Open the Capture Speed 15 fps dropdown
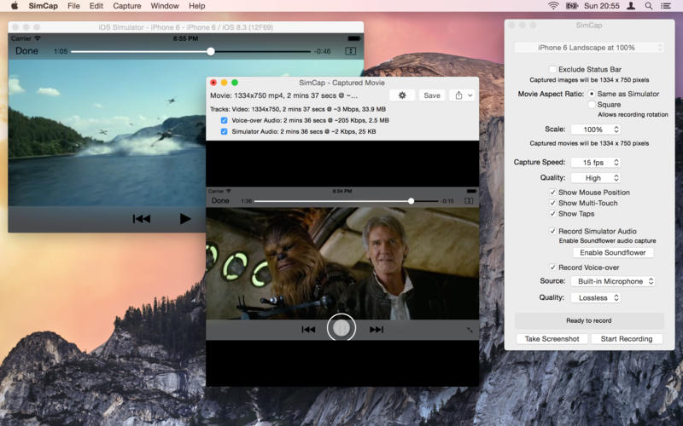683x426 pixels. (x=595, y=162)
